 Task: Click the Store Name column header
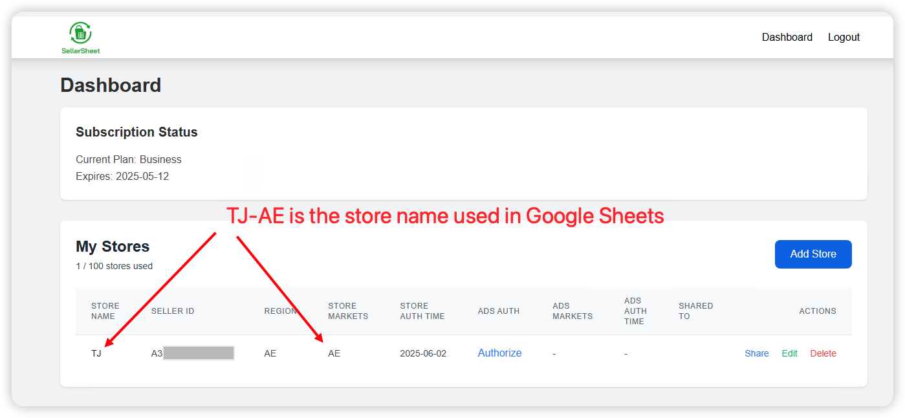(x=105, y=311)
